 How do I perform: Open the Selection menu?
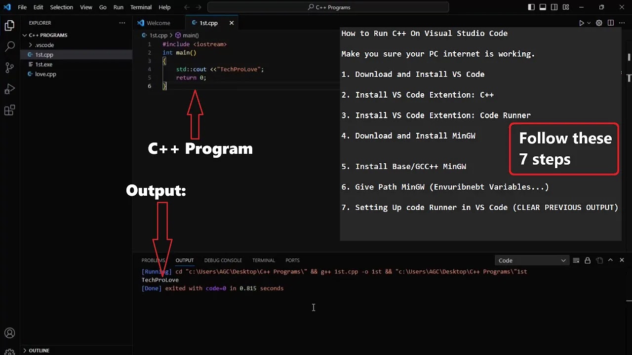(x=61, y=7)
